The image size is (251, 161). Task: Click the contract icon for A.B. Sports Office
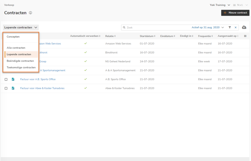pyautogui.click(x=13, y=79)
